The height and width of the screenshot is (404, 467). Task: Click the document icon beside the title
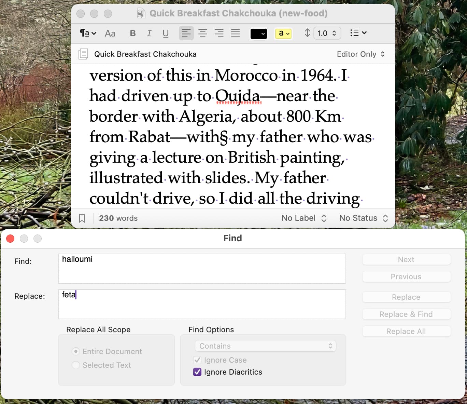click(x=83, y=54)
